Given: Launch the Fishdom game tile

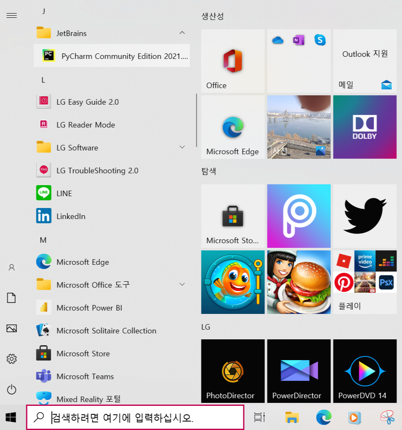Looking at the screenshot, I should 233,282.
